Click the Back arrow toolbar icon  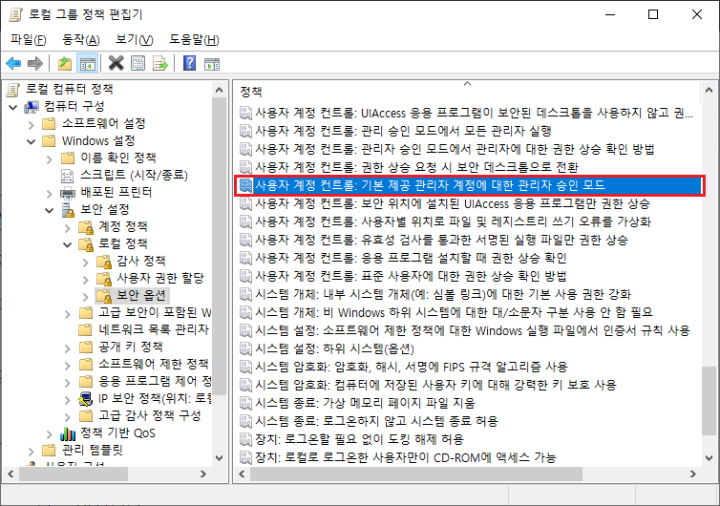coord(13,63)
